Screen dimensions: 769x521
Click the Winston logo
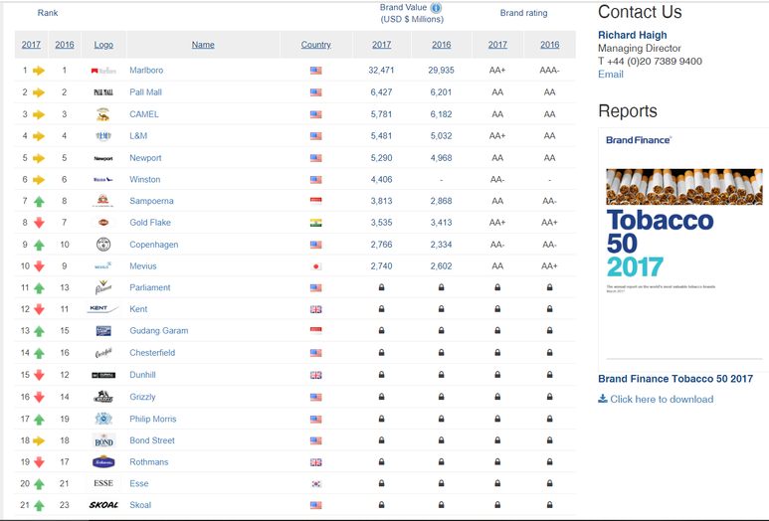click(103, 180)
